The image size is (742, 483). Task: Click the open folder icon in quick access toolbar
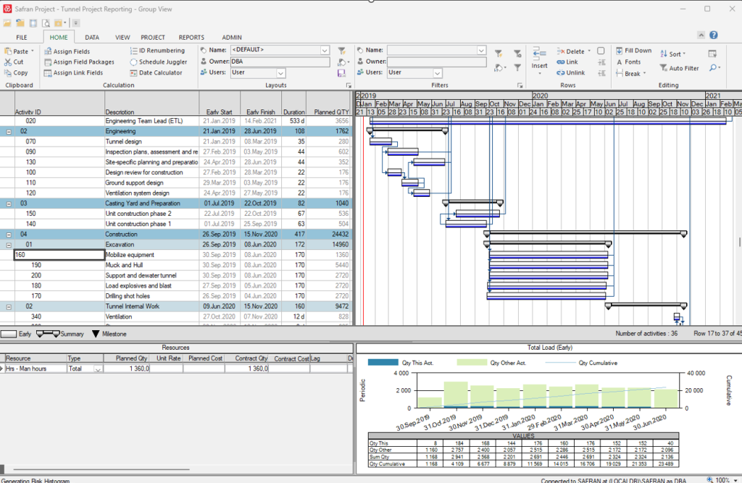tap(7, 23)
